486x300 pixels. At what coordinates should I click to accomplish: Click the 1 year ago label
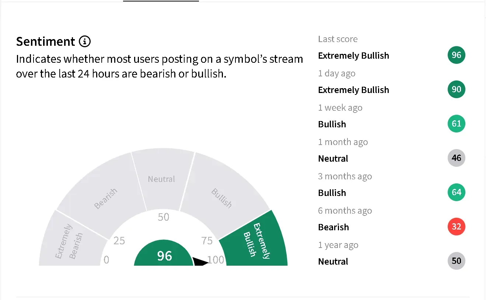point(338,245)
